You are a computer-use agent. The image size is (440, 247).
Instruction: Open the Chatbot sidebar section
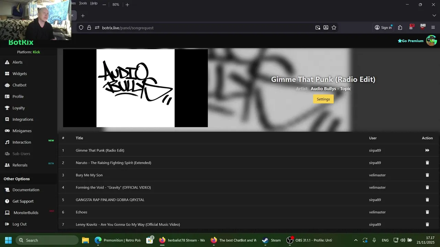tap(19, 85)
